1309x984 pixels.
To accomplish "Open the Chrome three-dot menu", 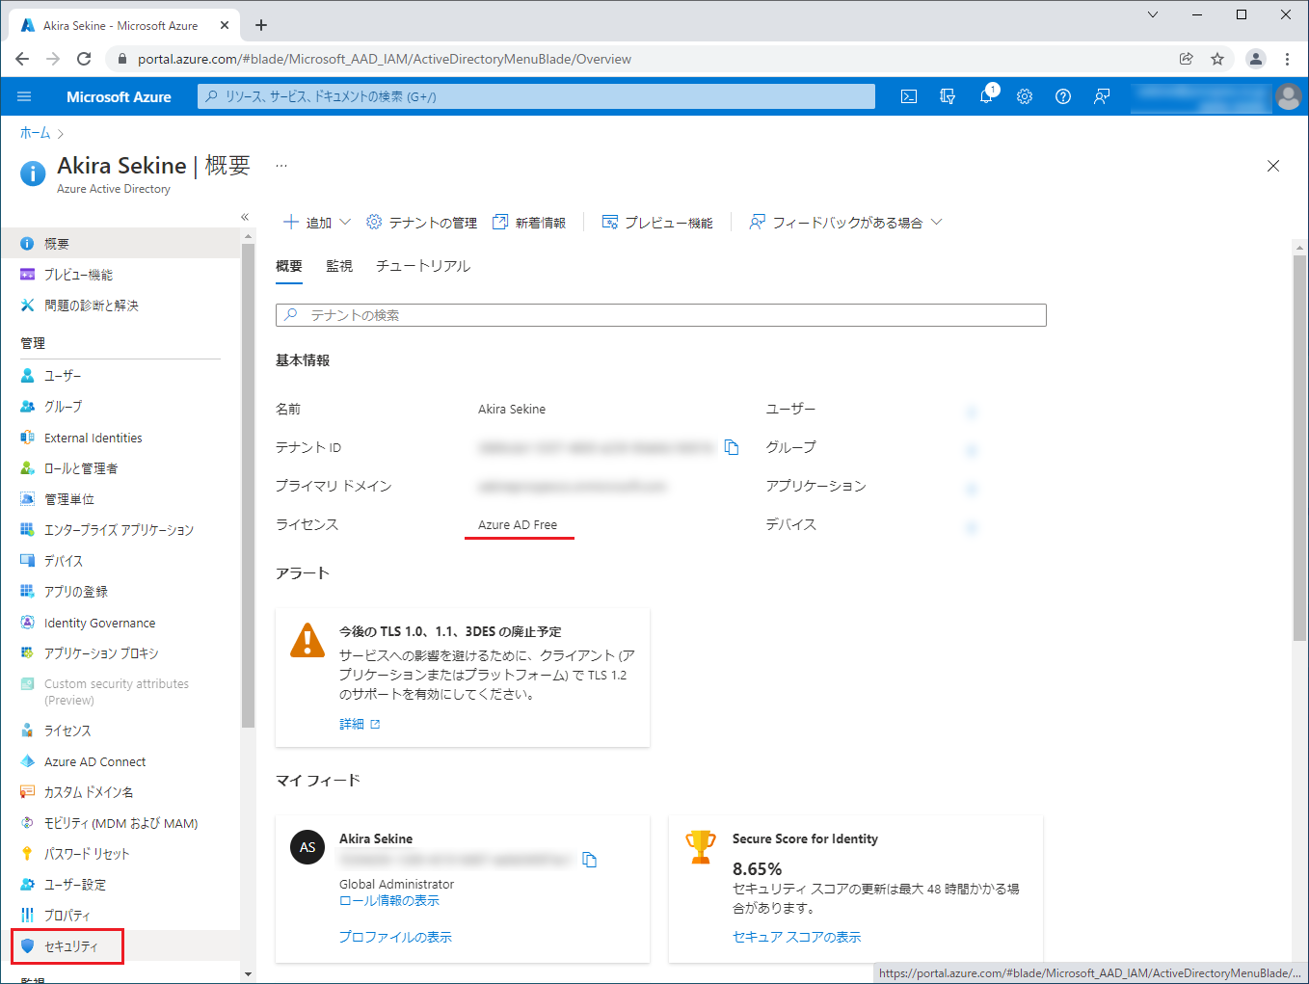I will (x=1287, y=59).
